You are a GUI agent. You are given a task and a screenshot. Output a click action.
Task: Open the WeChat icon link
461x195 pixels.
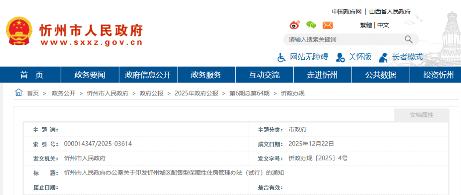(x=311, y=25)
